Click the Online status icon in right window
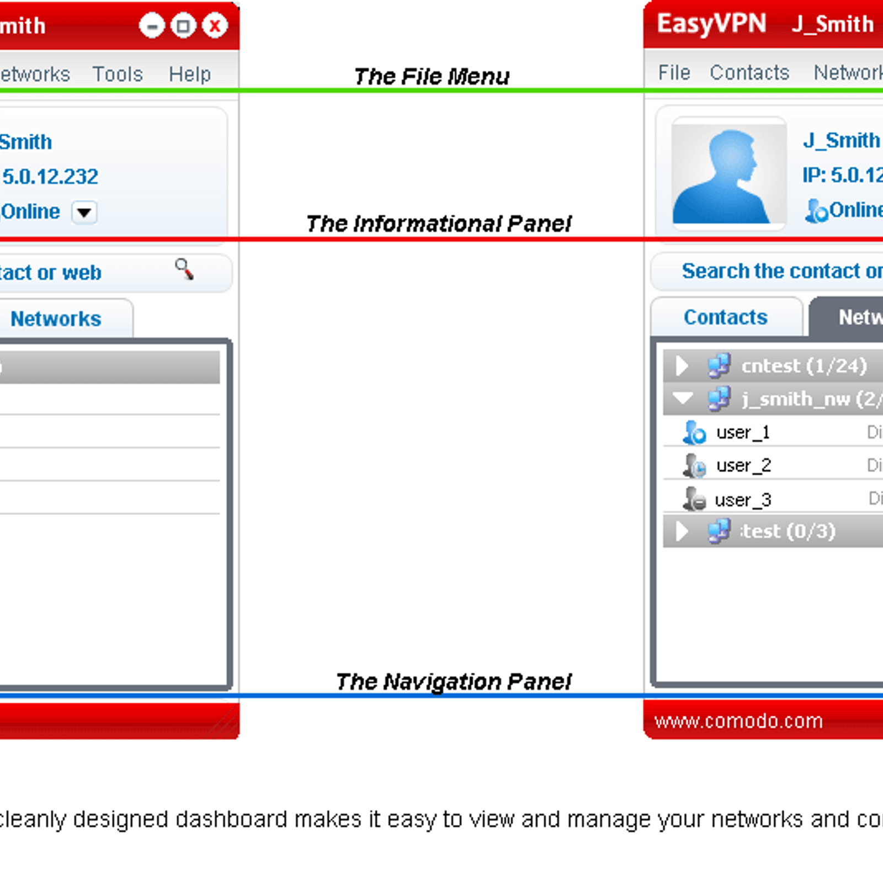Image resolution: width=883 pixels, height=883 pixels. [816, 210]
